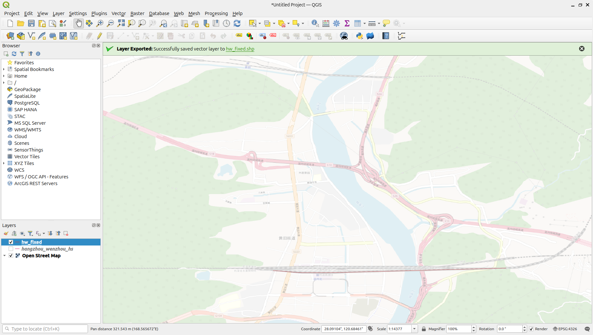The width and height of the screenshot is (593, 335).
Task: Open the Processing menu
Action: click(x=216, y=13)
